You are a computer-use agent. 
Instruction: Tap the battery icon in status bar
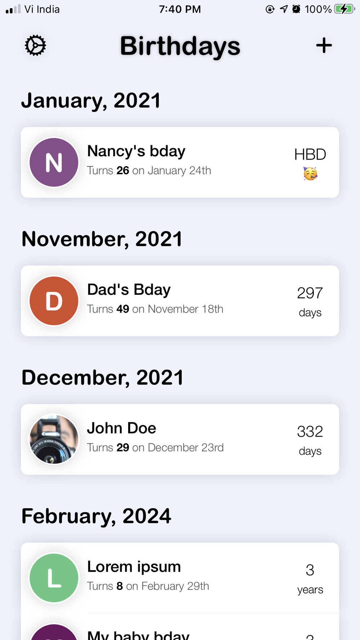(x=344, y=9)
